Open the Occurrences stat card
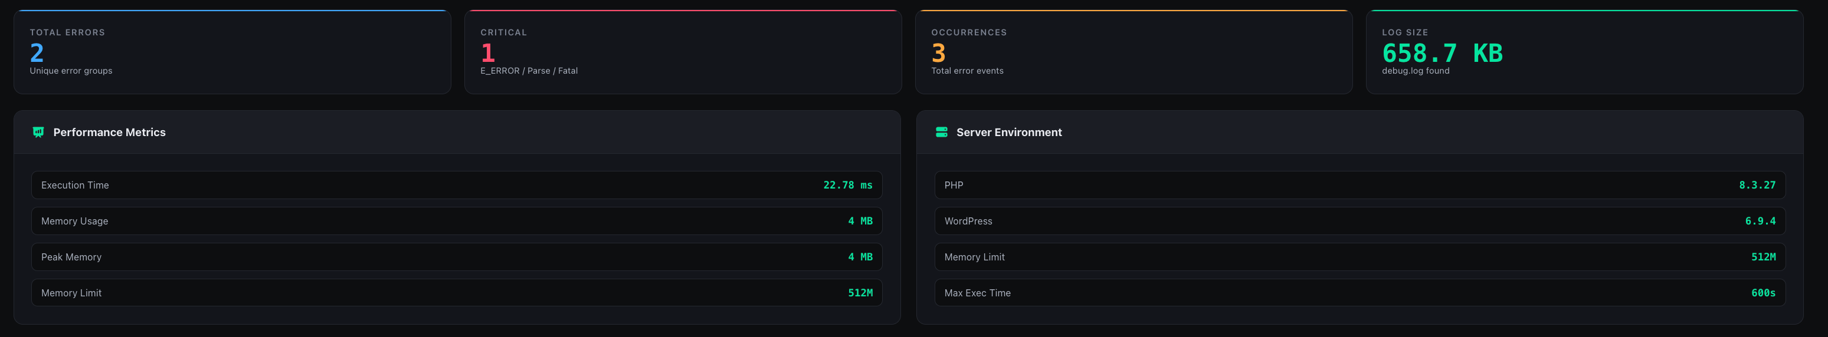The image size is (1828, 337). (x=1134, y=52)
